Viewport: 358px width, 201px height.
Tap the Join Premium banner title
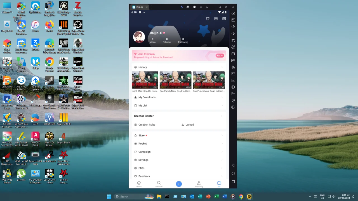(146, 54)
